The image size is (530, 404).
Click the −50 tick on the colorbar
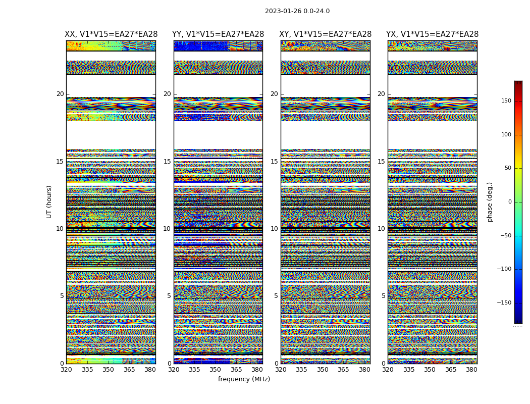click(505, 235)
